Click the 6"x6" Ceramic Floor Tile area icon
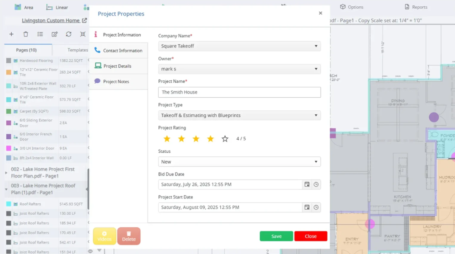Screen dimensions: 455x254 click(16, 100)
